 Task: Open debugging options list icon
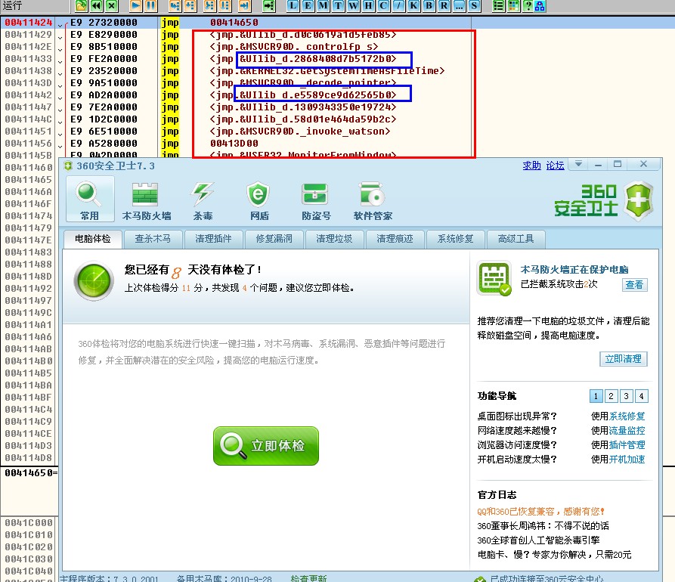tap(498, 5)
